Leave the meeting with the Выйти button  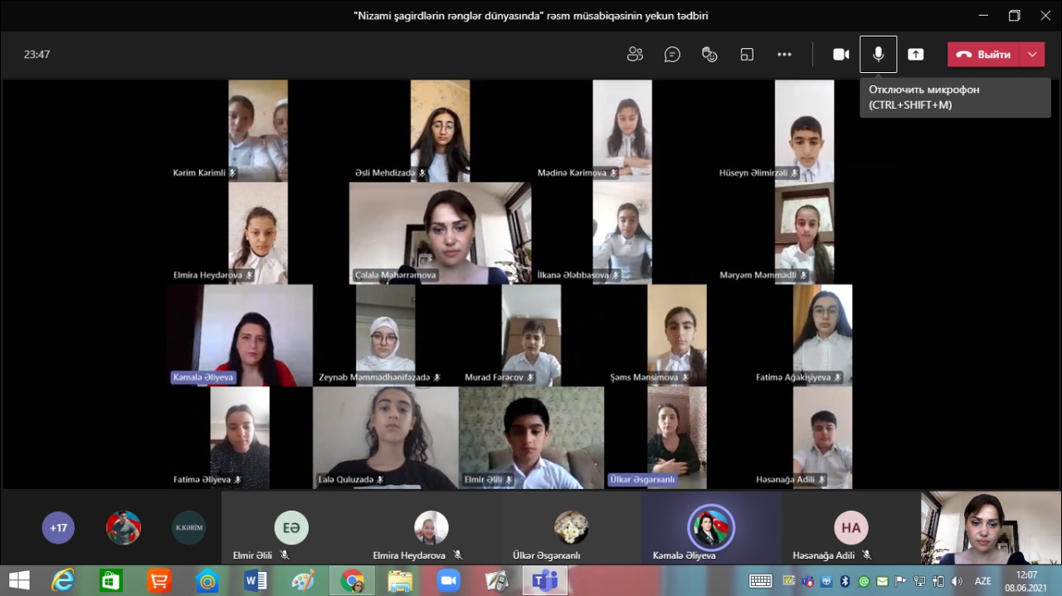coord(984,55)
